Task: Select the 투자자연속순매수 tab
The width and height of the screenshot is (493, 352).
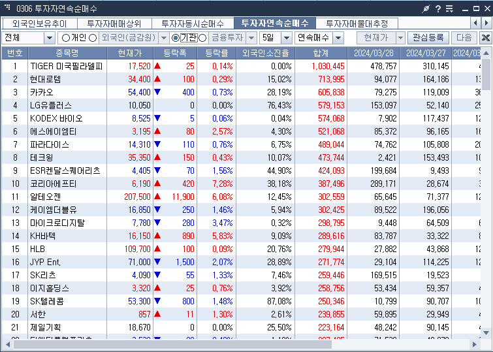Action: coord(275,23)
